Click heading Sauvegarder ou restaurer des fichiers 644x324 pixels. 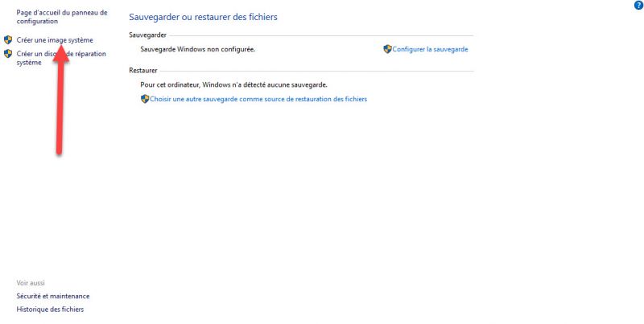[204, 17]
